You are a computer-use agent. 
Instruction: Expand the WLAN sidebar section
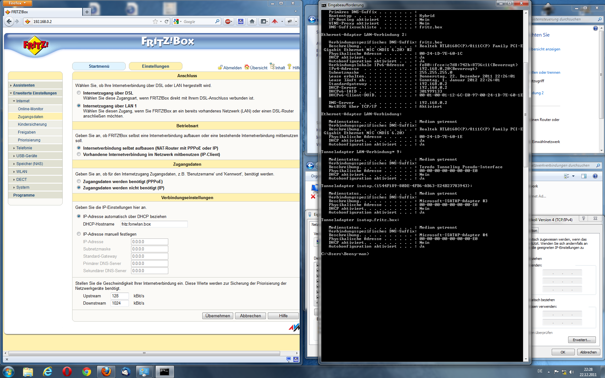pos(21,172)
